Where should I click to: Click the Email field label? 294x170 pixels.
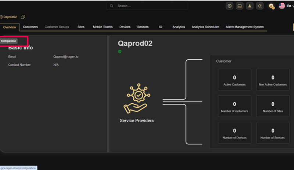[12, 57]
